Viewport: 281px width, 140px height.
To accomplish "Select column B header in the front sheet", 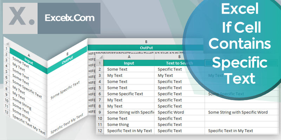I will (179, 57).
